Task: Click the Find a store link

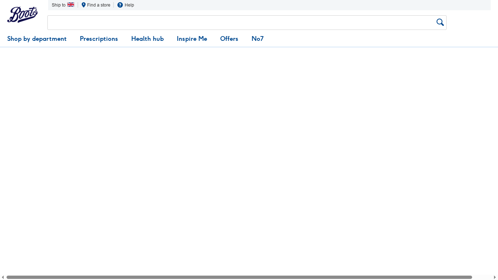Action: tap(98, 5)
